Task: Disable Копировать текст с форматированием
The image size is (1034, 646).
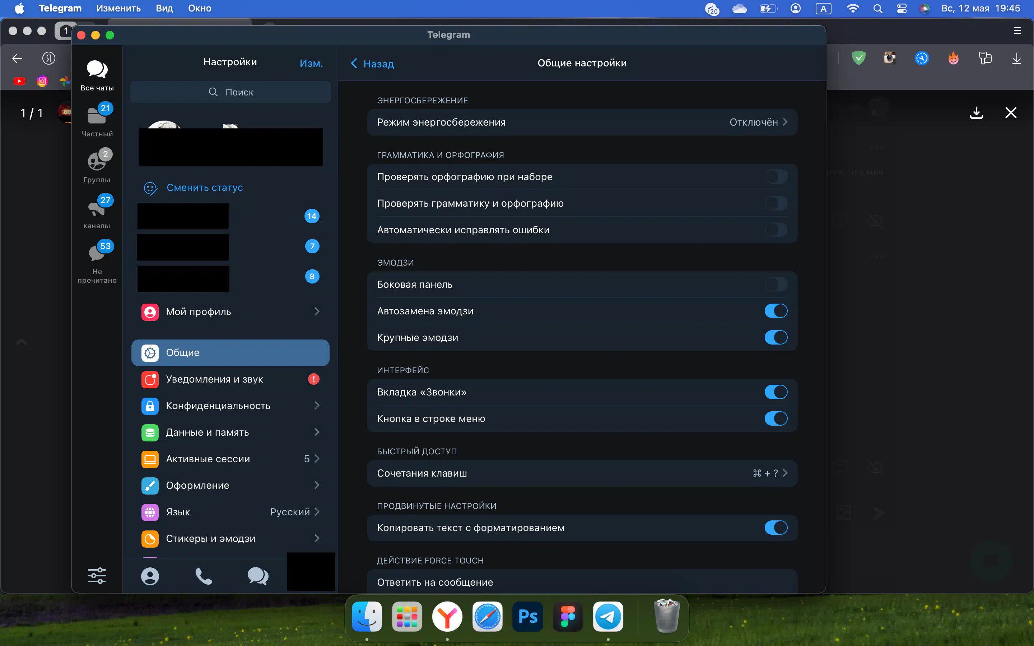Action: (776, 528)
